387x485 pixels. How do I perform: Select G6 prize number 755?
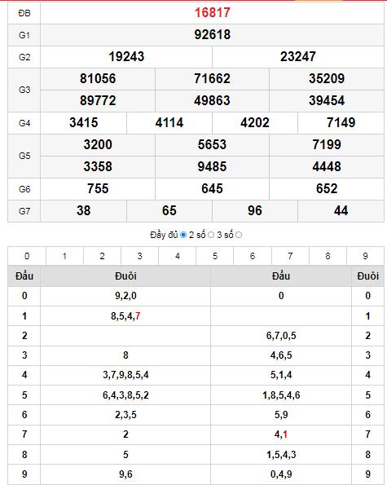tap(98, 188)
